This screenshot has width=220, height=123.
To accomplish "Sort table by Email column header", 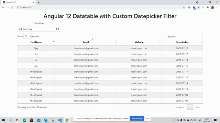I will click(86, 42).
